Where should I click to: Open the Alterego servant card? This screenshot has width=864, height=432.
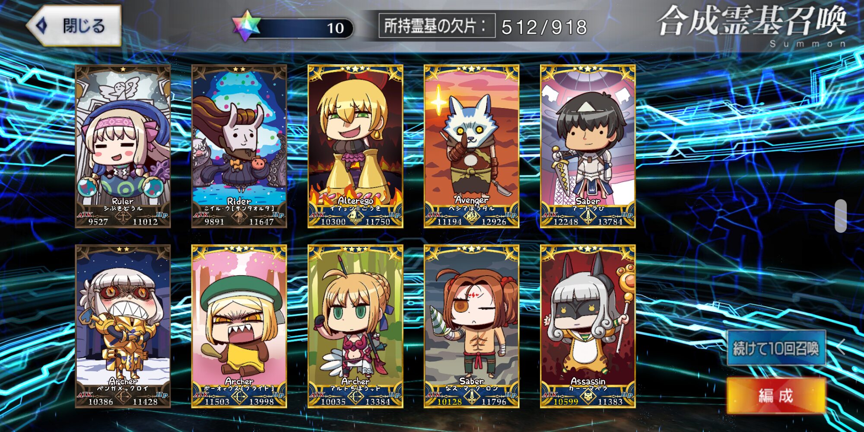tap(355, 146)
